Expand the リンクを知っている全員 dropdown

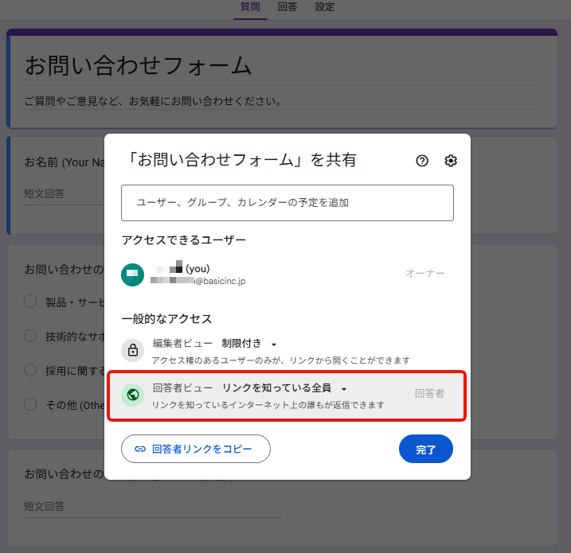(x=284, y=388)
